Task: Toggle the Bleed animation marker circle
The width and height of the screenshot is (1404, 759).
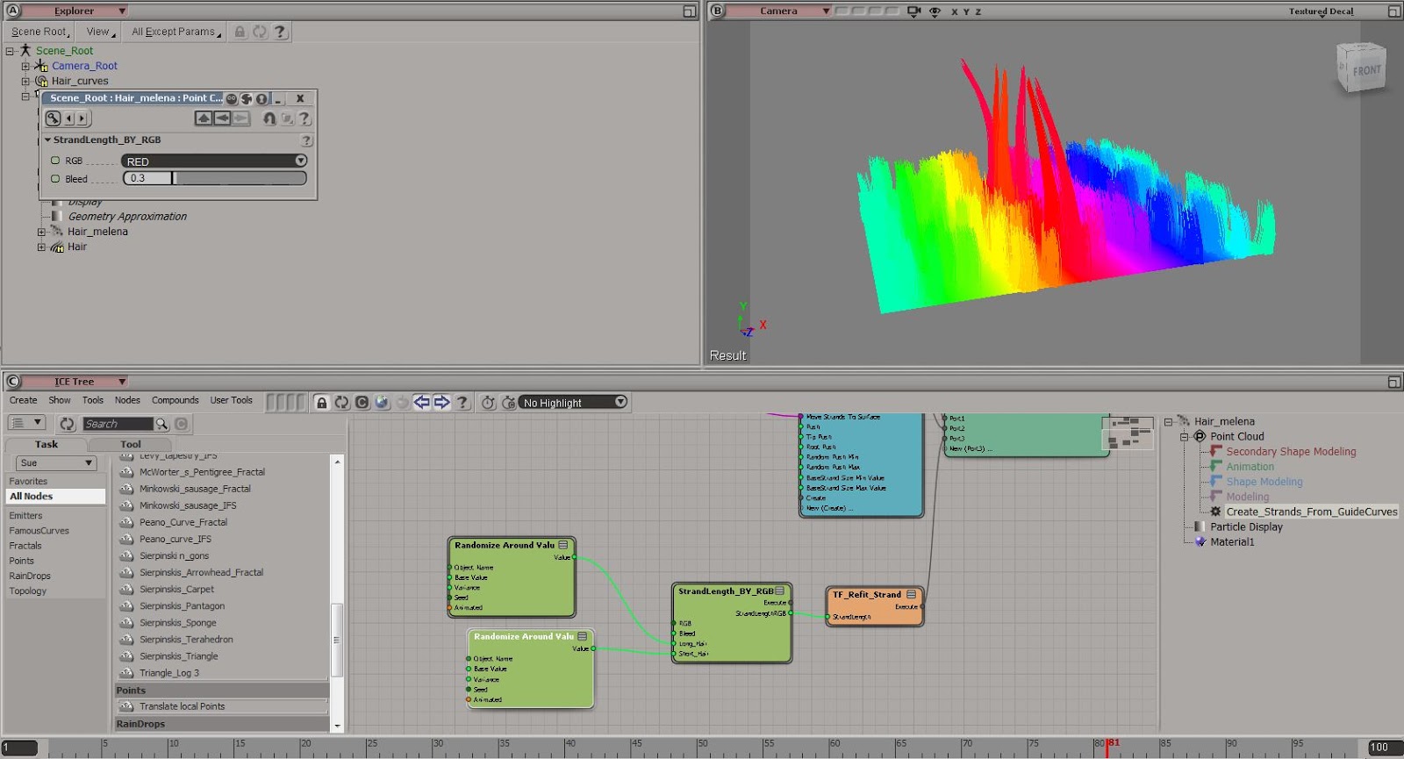Action: click(x=55, y=179)
